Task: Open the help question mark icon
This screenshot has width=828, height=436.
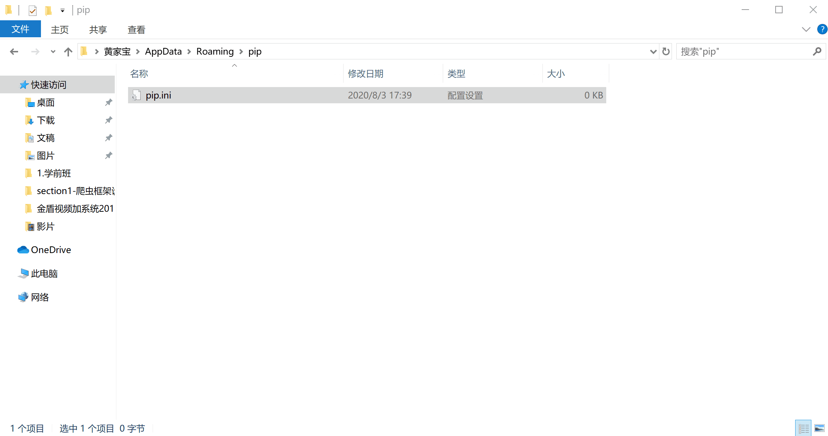Action: [x=822, y=30]
